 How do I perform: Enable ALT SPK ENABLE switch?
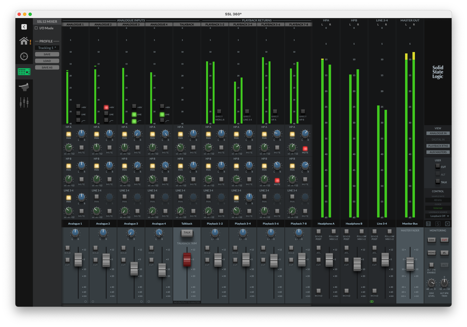click(x=431, y=265)
